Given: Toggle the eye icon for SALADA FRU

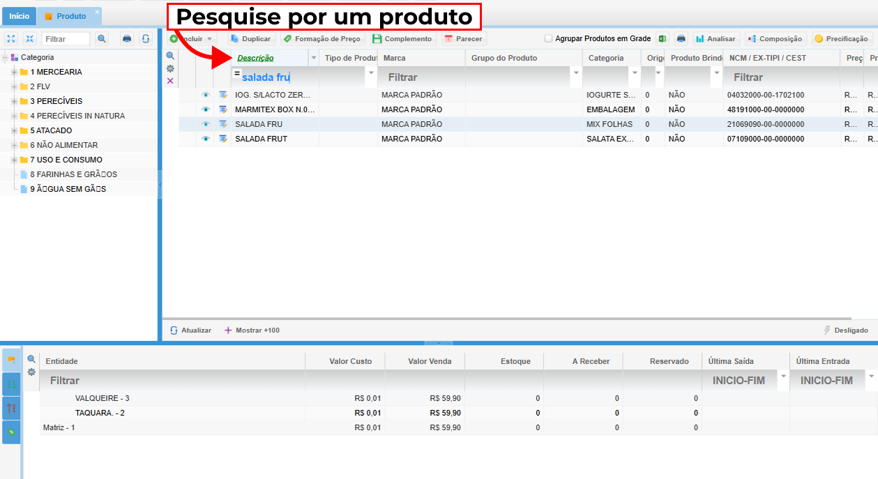Looking at the screenshot, I should point(206,124).
